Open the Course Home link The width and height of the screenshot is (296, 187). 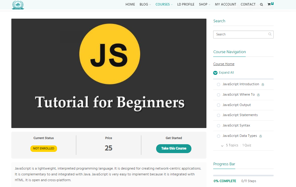(224, 64)
